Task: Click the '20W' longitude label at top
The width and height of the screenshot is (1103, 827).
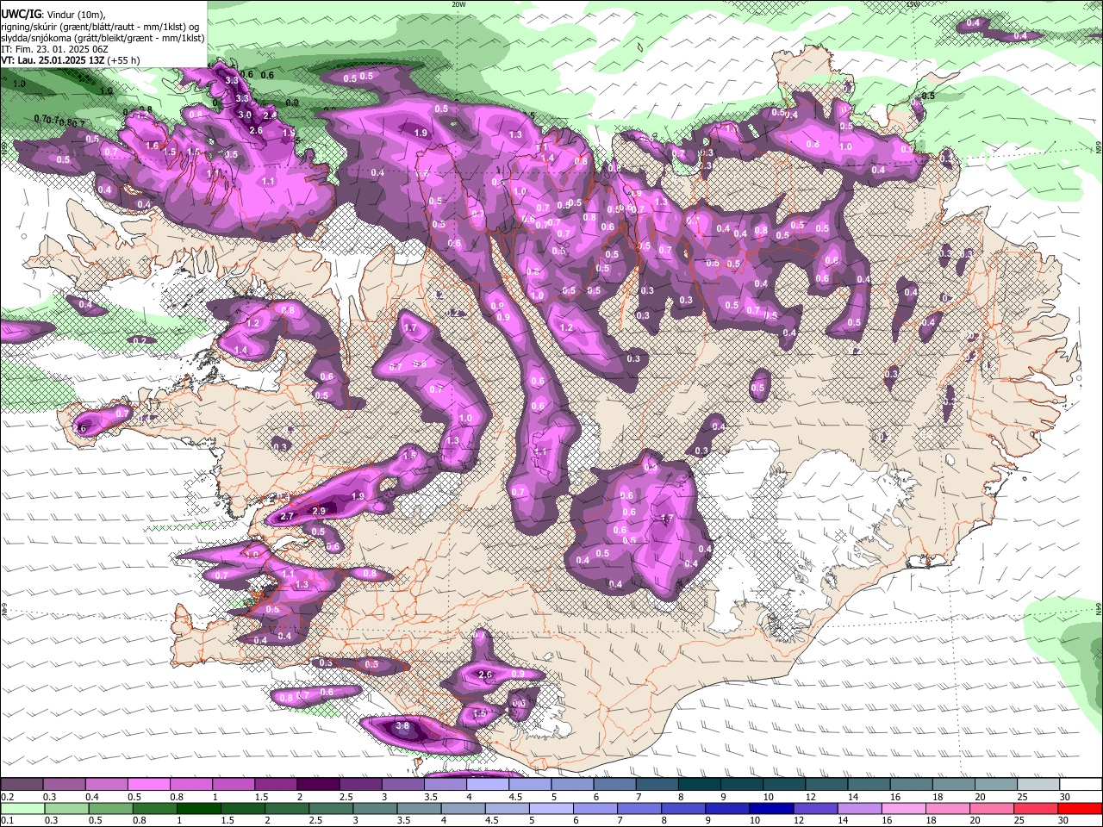Action: (458, 4)
